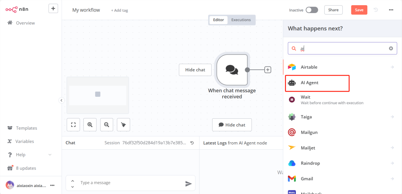This screenshot has height=194, width=402.
Task: Tidy up the workflow with broom icon
Action: (x=124, y=125)
